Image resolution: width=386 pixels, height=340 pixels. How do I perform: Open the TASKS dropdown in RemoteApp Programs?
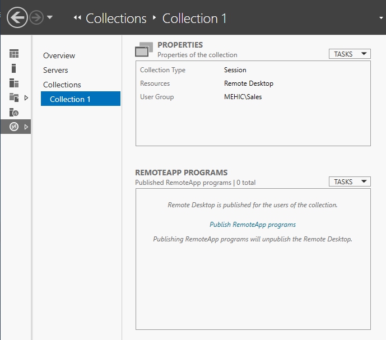click(350, 181)
